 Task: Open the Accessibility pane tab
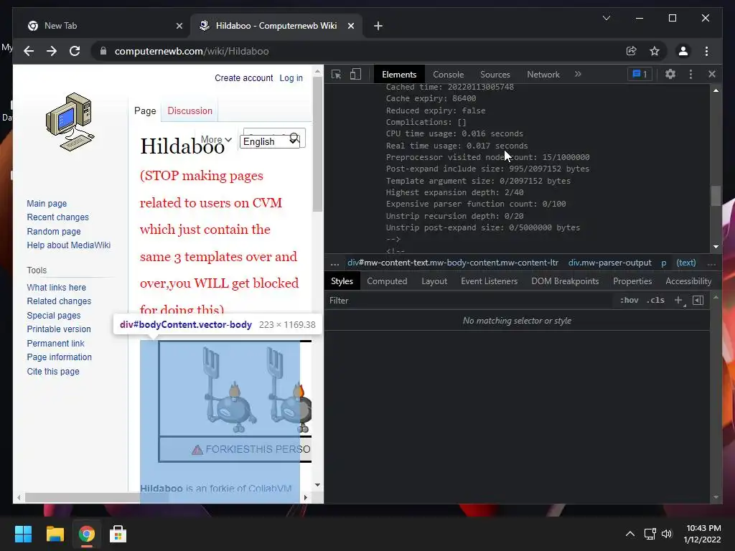click(688, 281)
